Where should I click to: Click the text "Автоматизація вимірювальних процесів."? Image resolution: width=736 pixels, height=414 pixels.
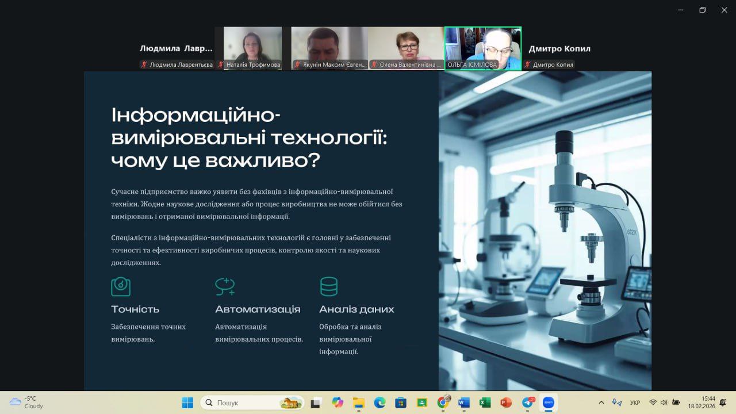pos(259,333)
